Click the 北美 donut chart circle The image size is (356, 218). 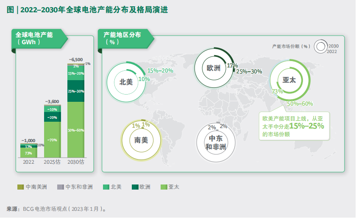(126, 82)
